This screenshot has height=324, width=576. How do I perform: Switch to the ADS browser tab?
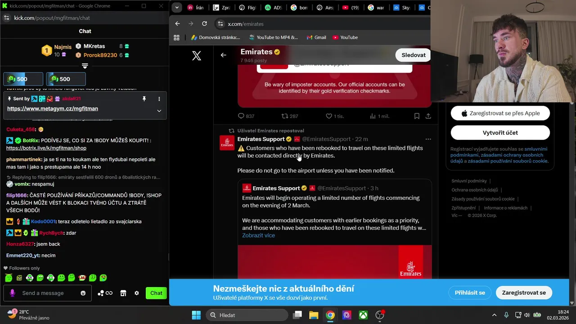274,8
